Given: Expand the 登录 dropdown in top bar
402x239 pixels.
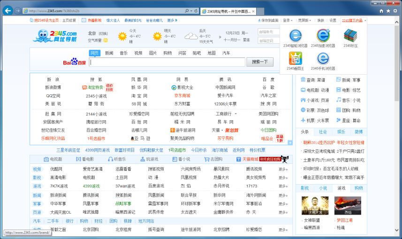Looking at the screenshot, I should click(x=288, y=20).
